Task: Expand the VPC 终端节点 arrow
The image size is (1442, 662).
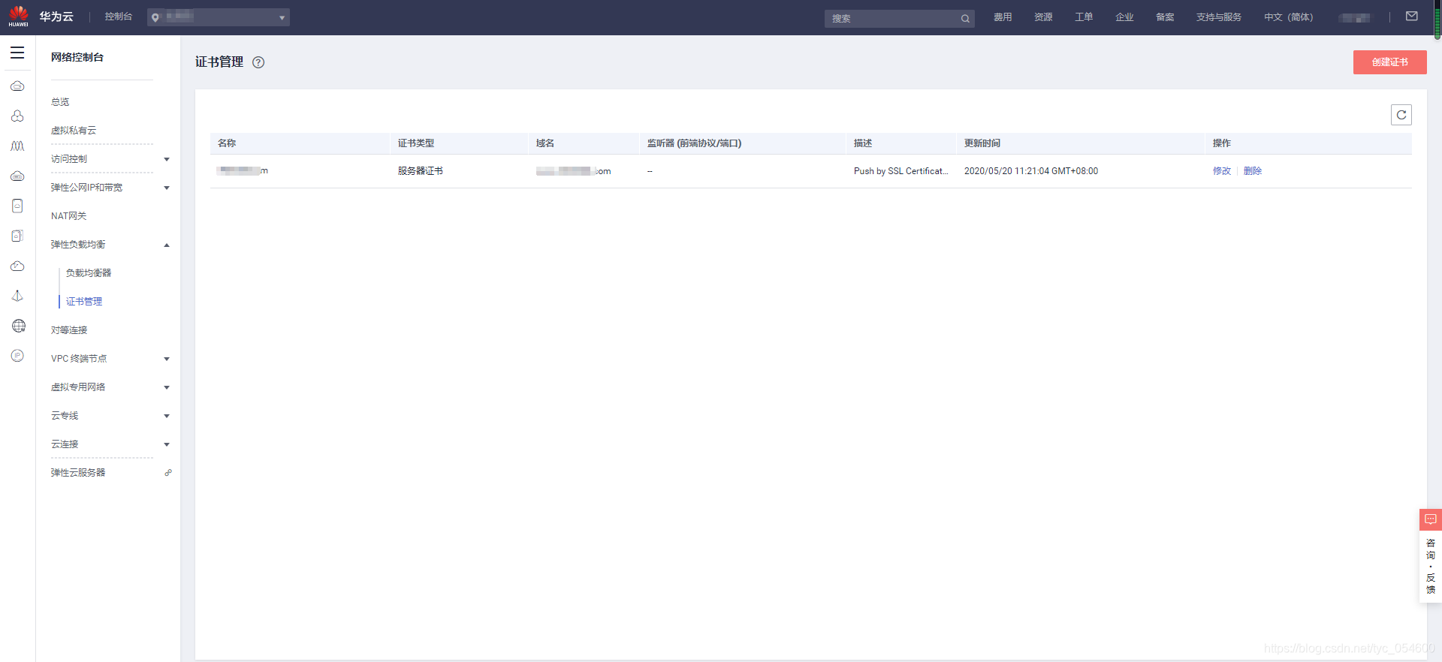Action: point(167,359)
